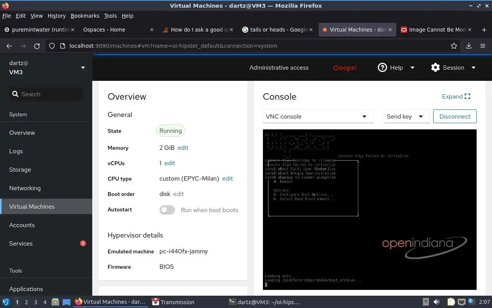Click the network status tray icon
The height and width of the screenshot is (308, 492).
[462, 302]
